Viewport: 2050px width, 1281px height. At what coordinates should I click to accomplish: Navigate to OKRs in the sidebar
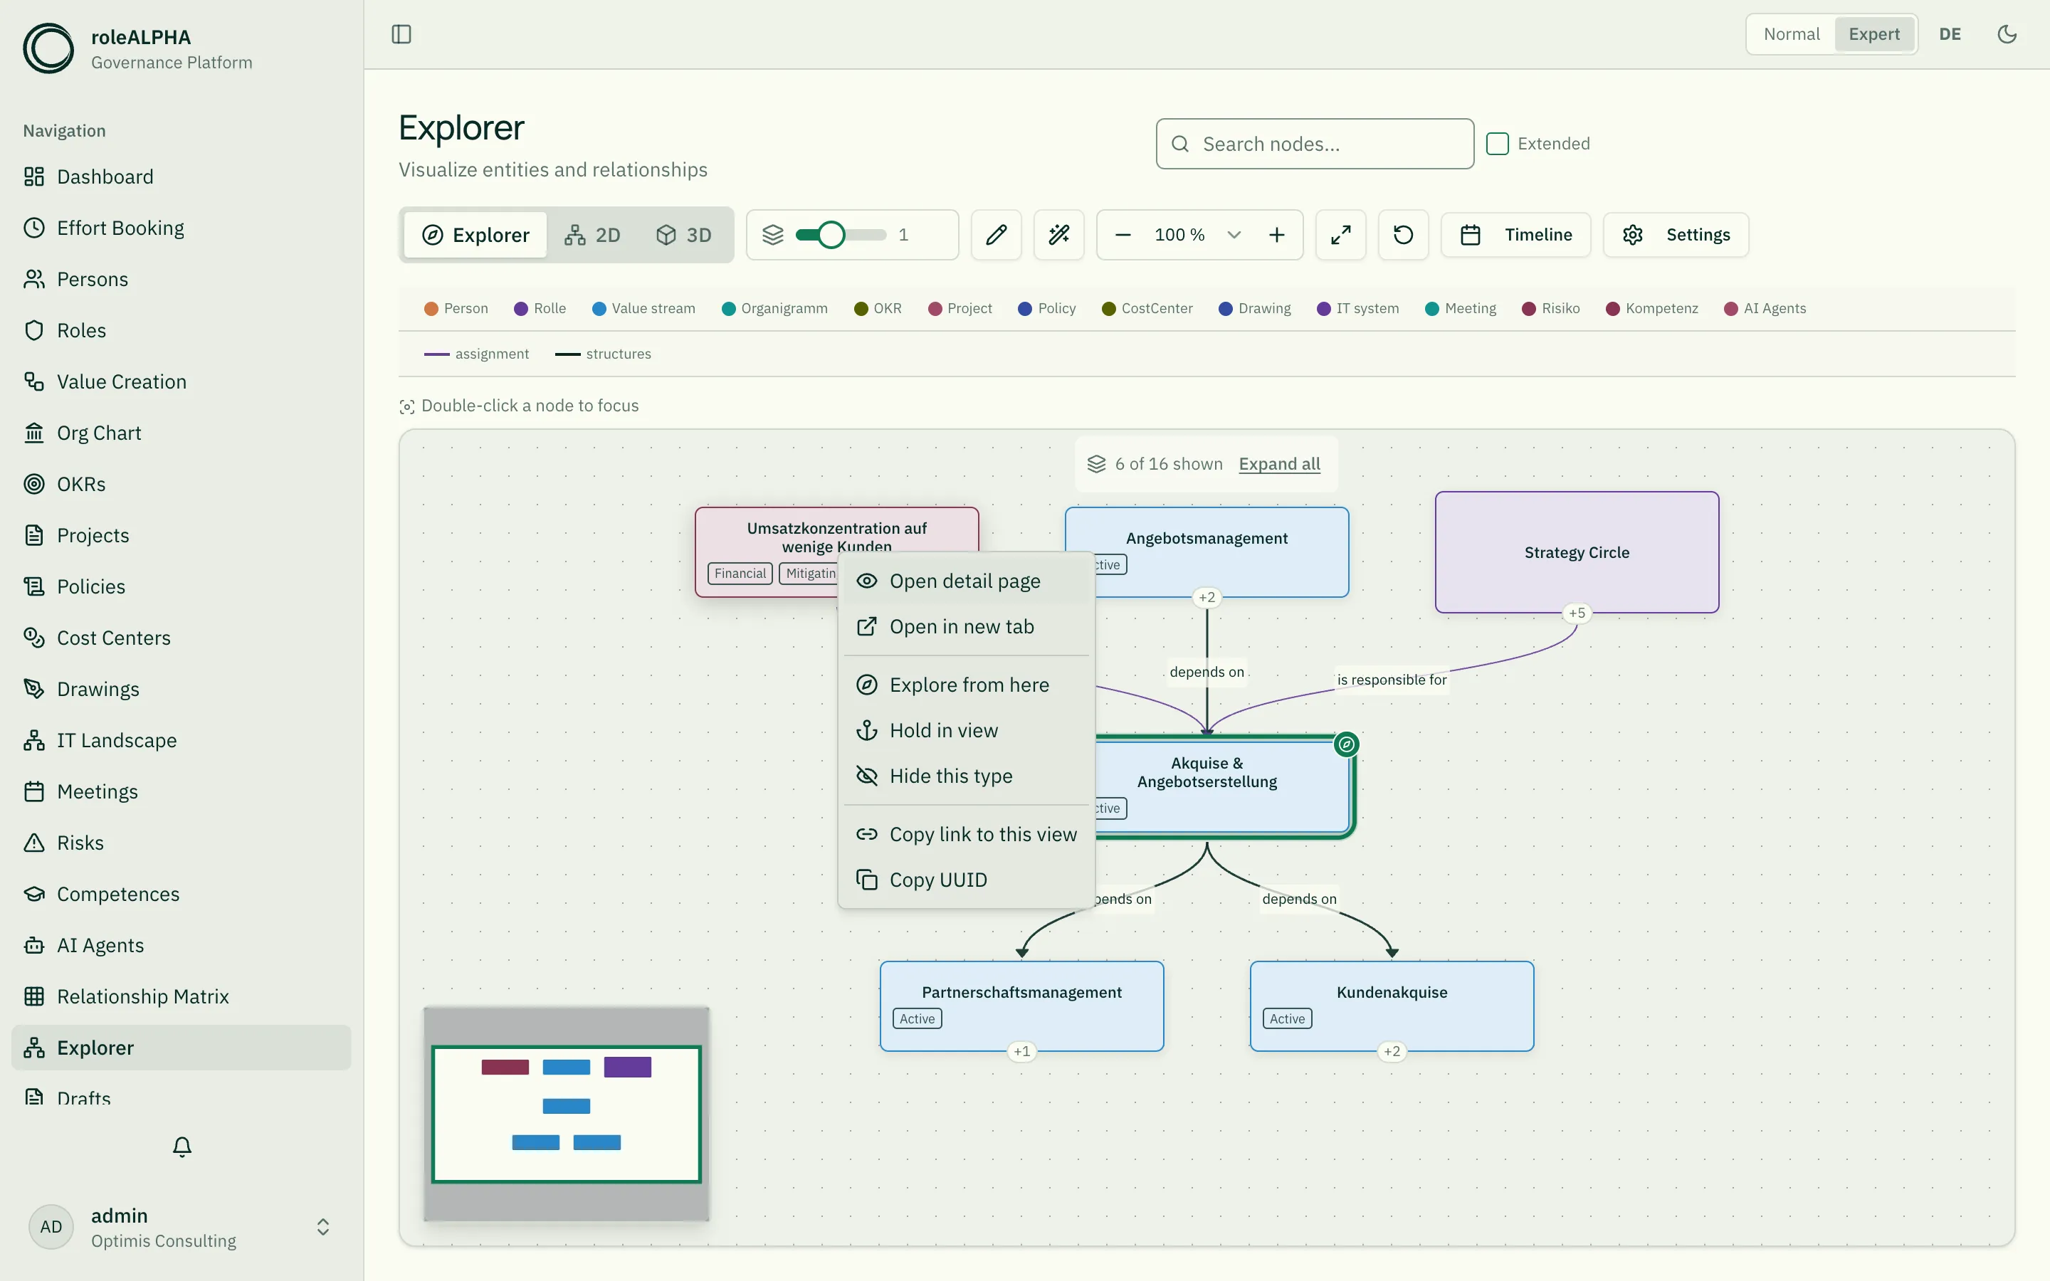point(182,484)
